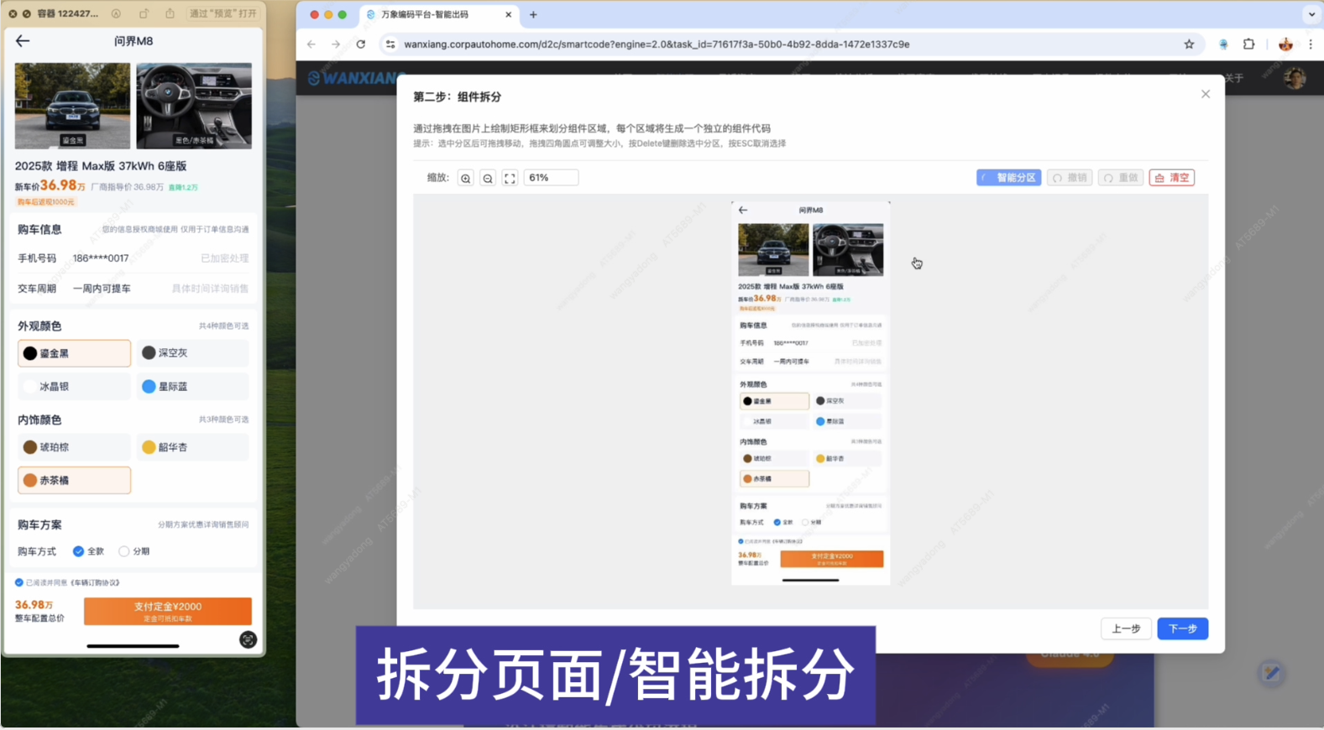Go forward in browser history
The image size is (1324, 730).
tap(336, 44)
